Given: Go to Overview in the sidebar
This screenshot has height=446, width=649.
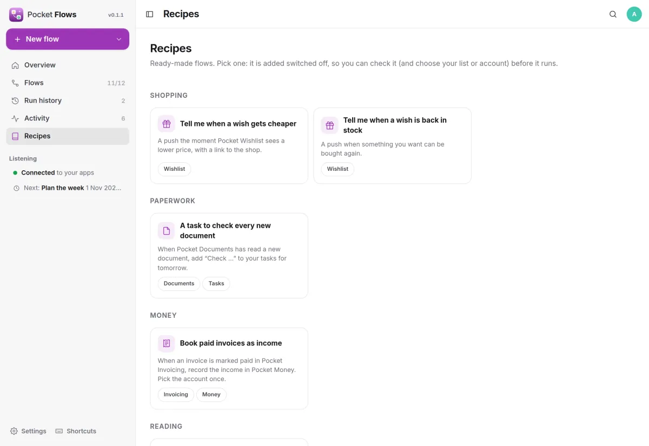Looking at the screenshot, I should 68,65.
